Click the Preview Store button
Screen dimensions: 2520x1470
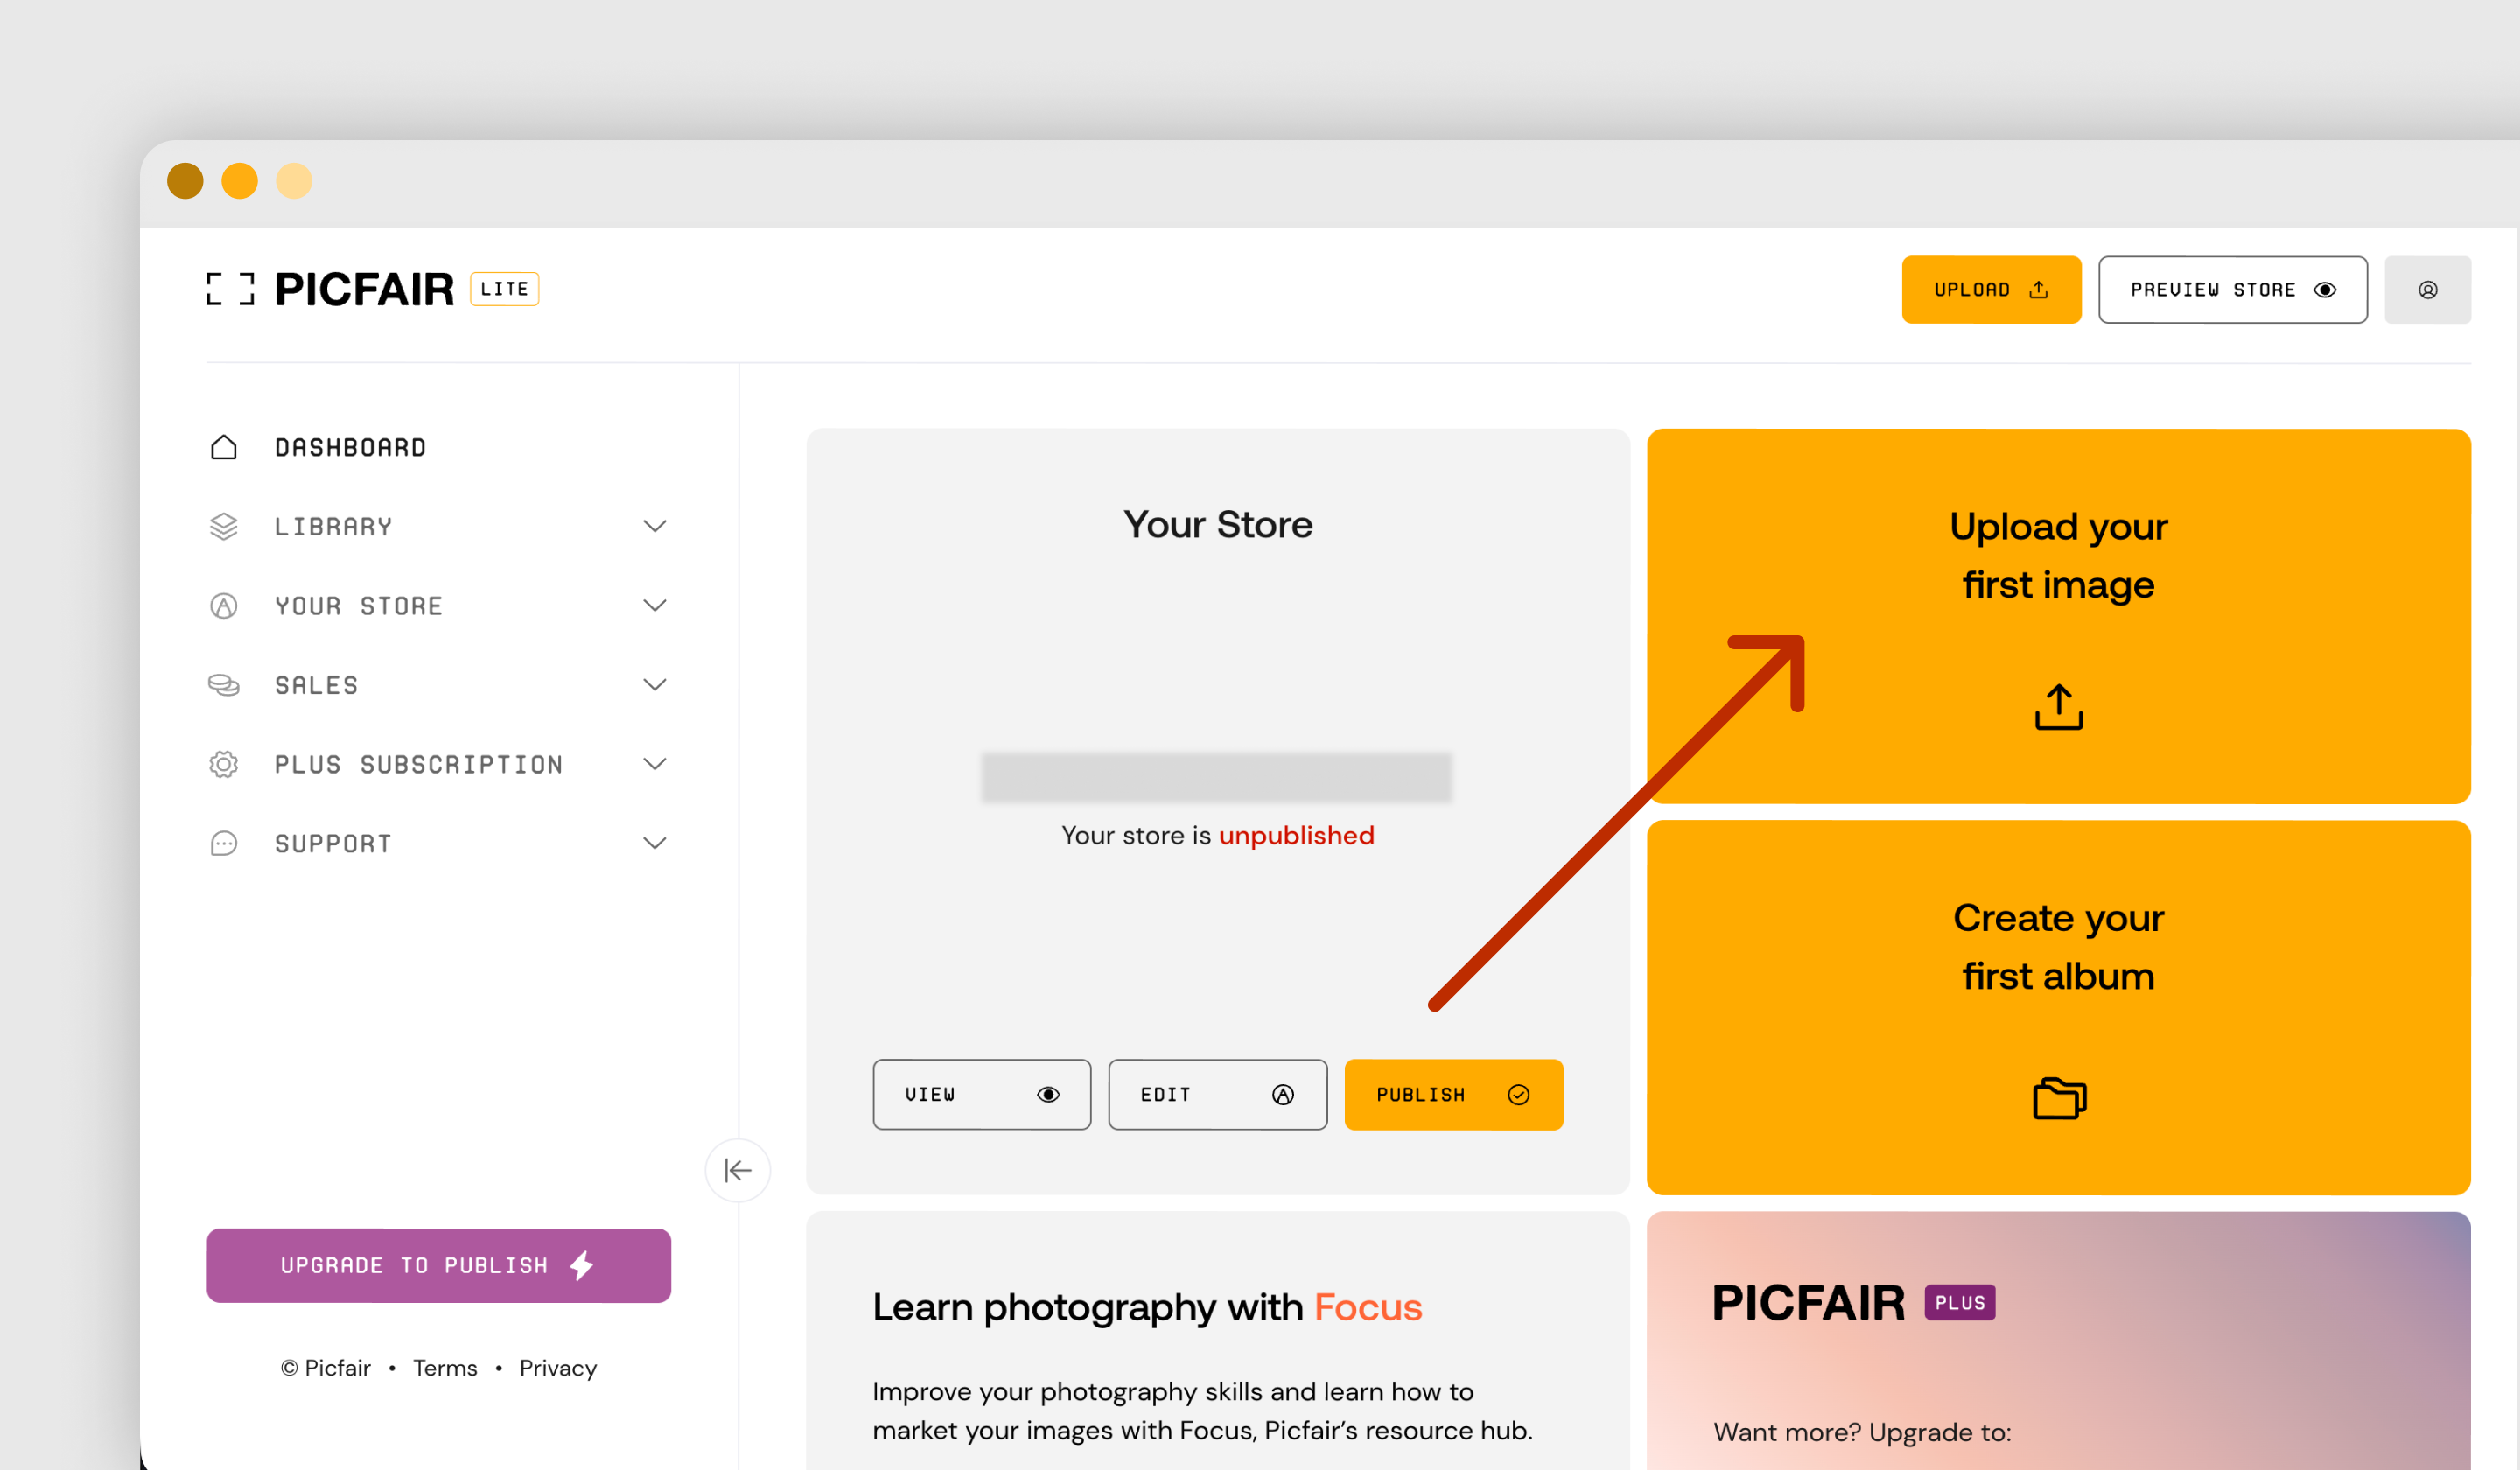2232,290
